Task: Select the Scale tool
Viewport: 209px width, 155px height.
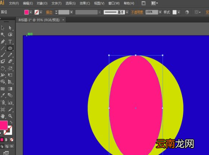Action: (10, 69)
